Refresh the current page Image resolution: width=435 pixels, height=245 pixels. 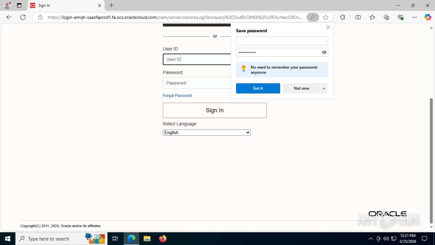23,17
